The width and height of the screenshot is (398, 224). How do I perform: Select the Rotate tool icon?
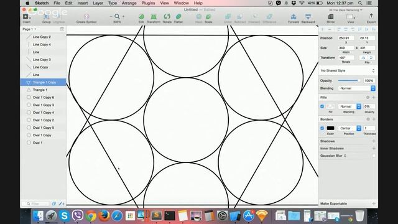(x=167, y=17)
